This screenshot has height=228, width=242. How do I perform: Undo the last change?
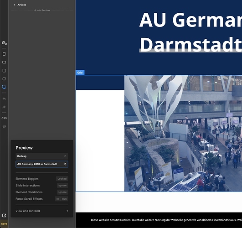[4, 98]
